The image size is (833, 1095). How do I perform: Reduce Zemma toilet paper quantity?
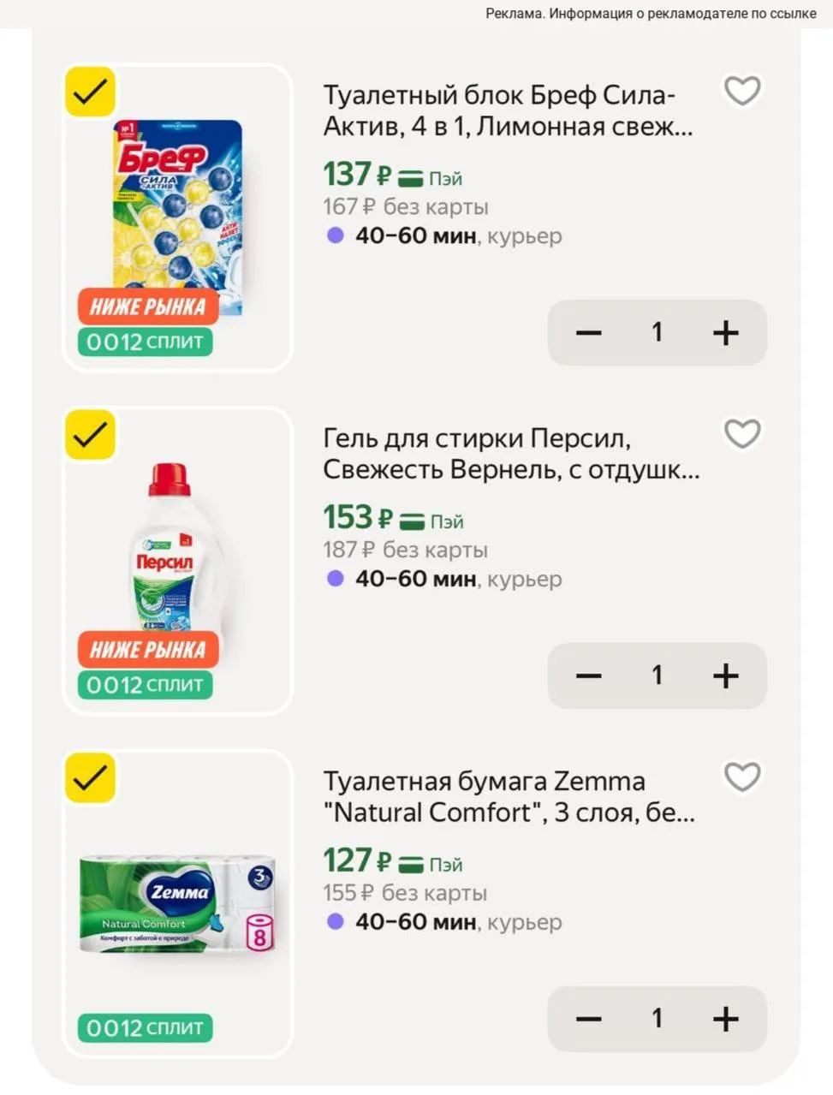[589, 1019]
